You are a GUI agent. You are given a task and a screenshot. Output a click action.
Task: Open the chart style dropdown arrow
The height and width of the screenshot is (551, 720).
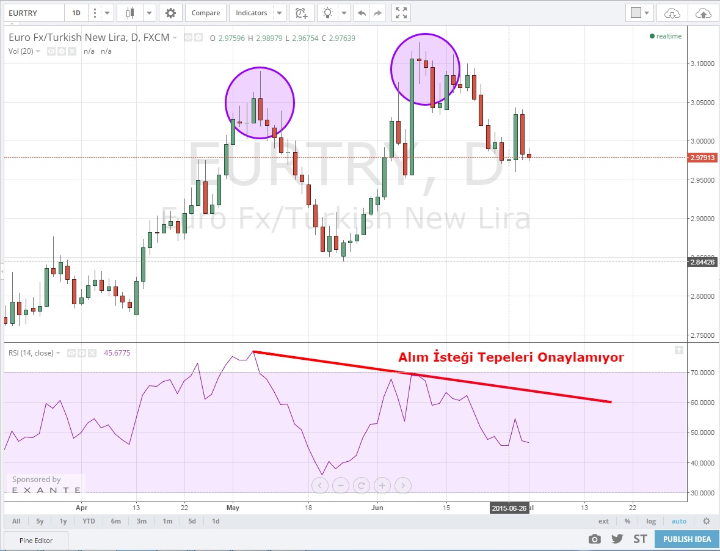(x=149, y=13)
